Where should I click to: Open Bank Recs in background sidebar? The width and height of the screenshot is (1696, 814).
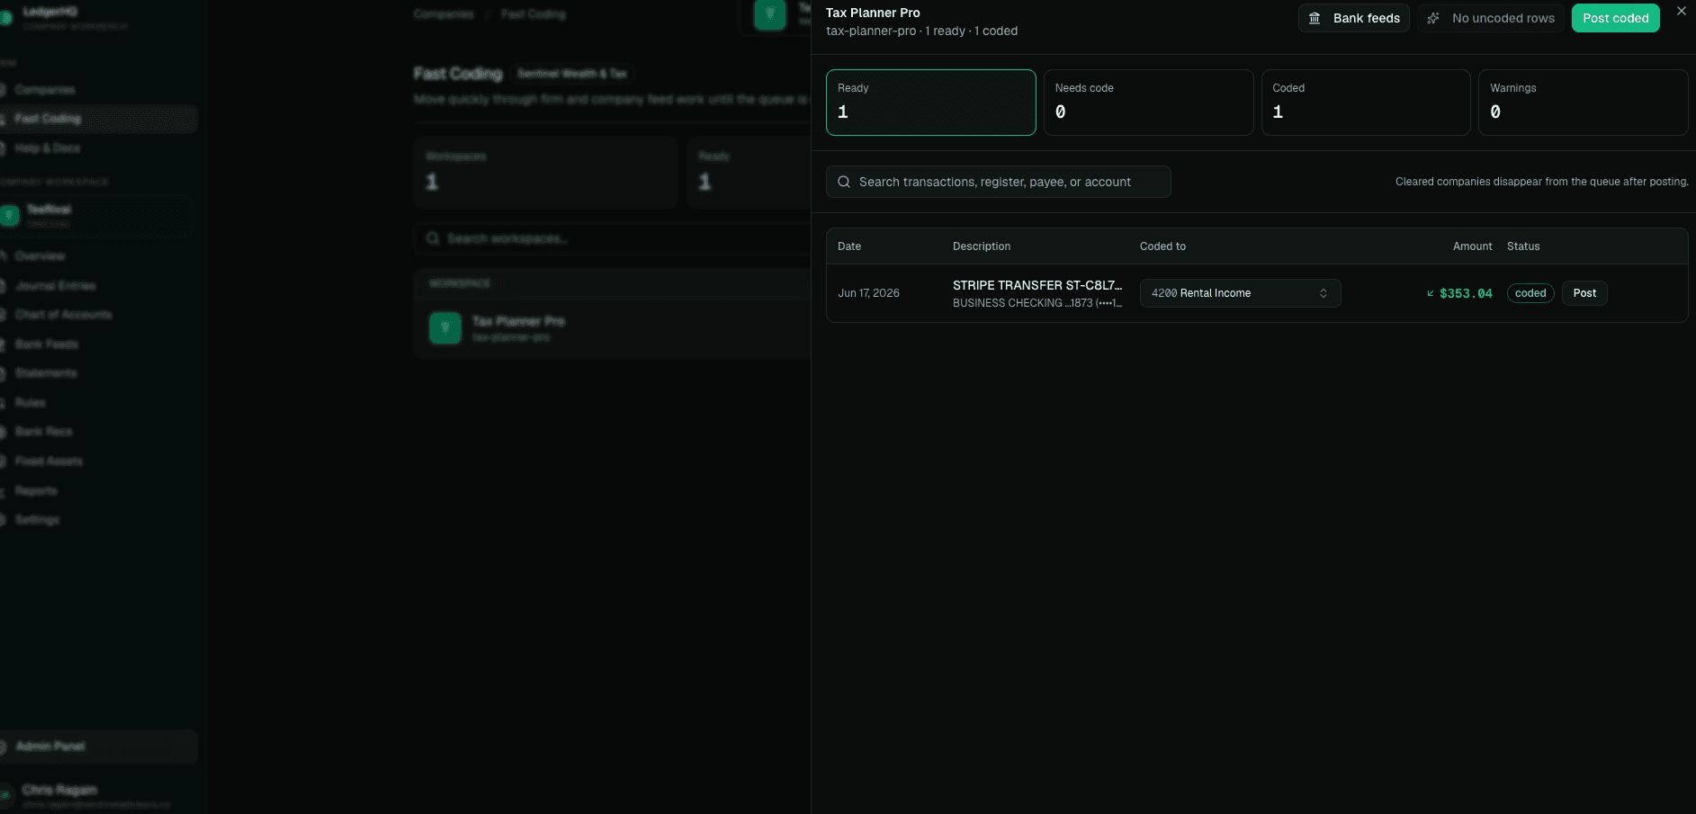click(x=43, y=432)
